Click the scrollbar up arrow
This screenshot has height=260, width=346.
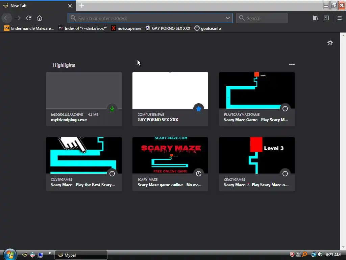tap(343, 35)
